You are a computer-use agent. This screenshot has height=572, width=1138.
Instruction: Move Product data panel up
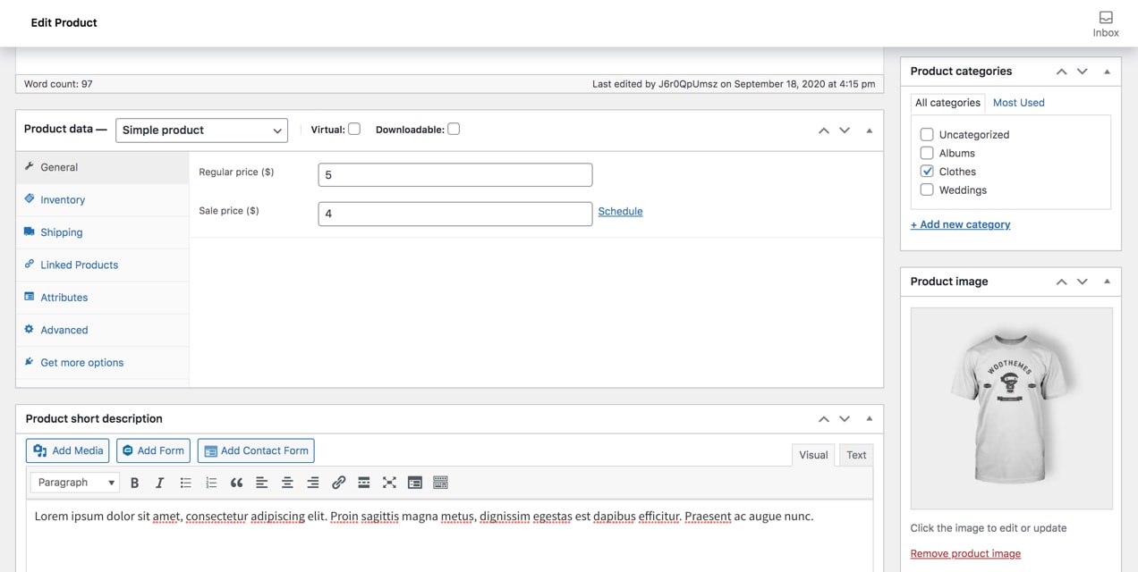click(823, 130)
